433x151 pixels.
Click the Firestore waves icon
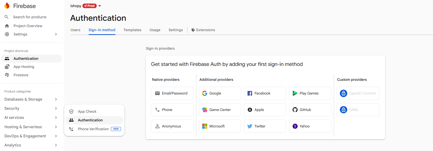coord(7,75)
